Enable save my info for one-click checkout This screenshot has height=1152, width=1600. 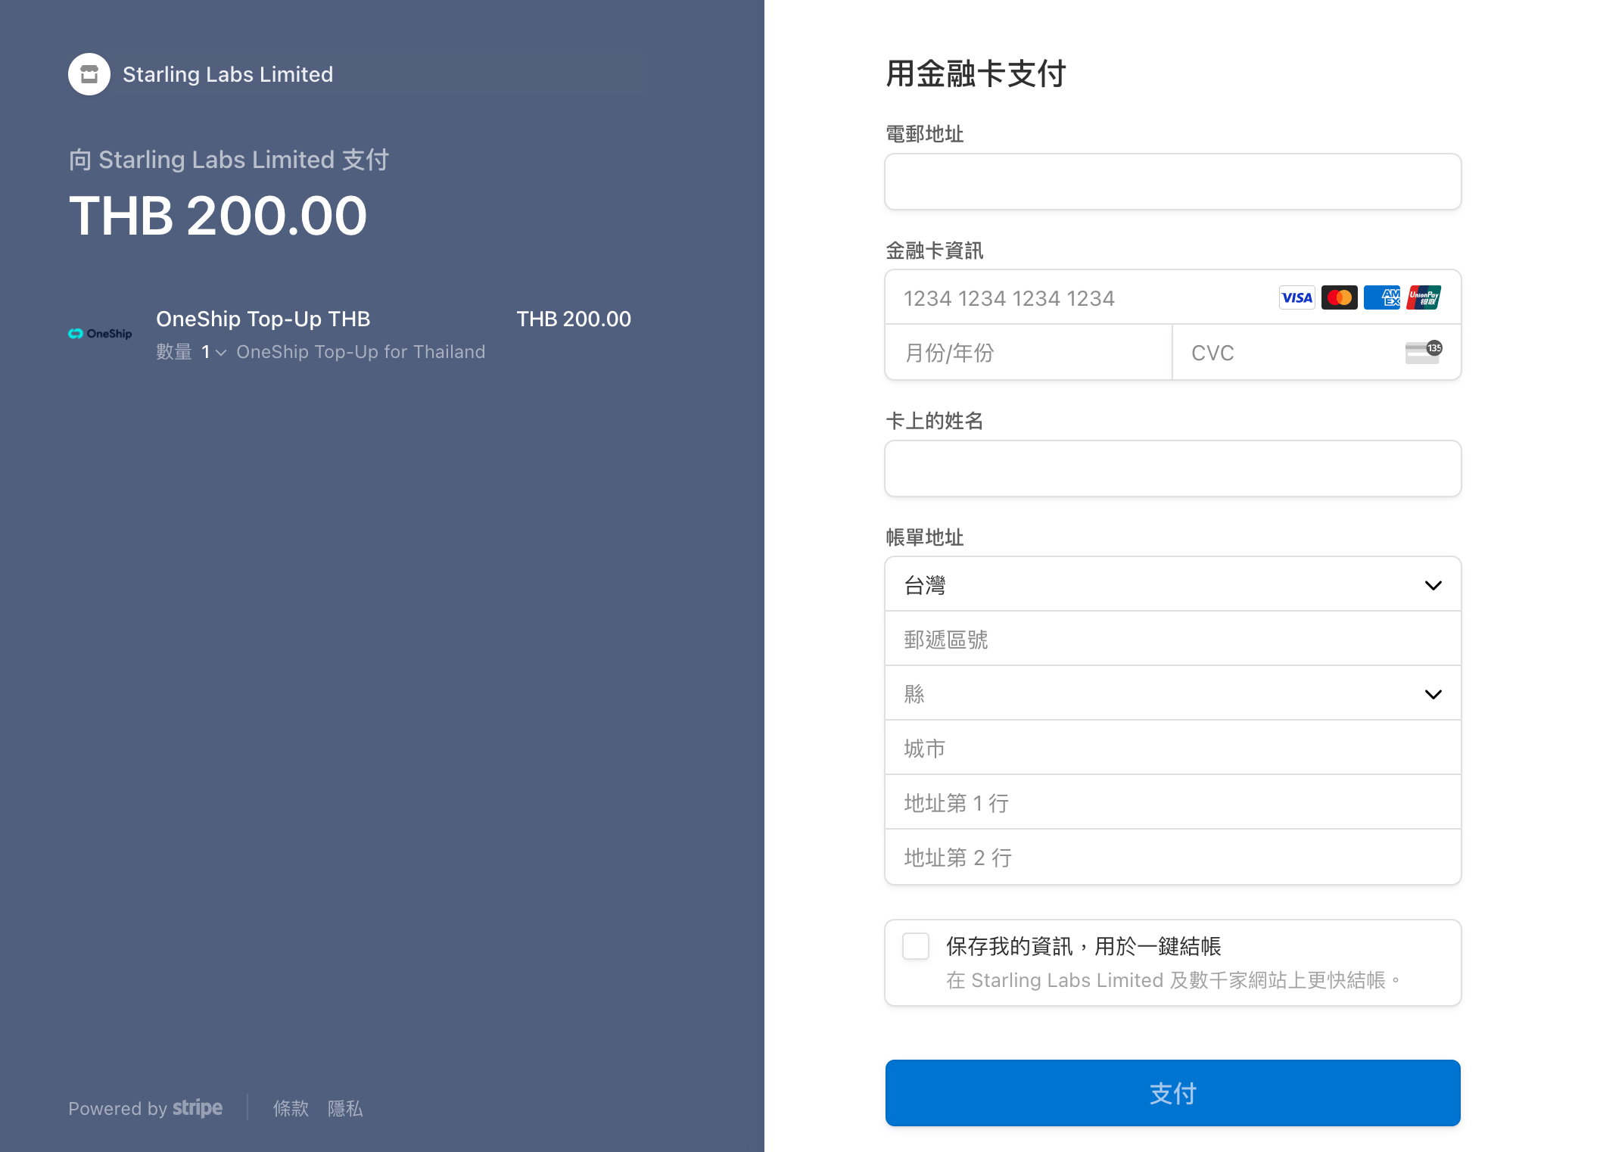click(916, 946)
